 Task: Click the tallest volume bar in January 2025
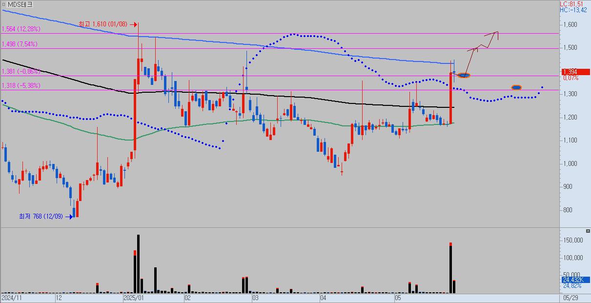[x=138, y=264]
